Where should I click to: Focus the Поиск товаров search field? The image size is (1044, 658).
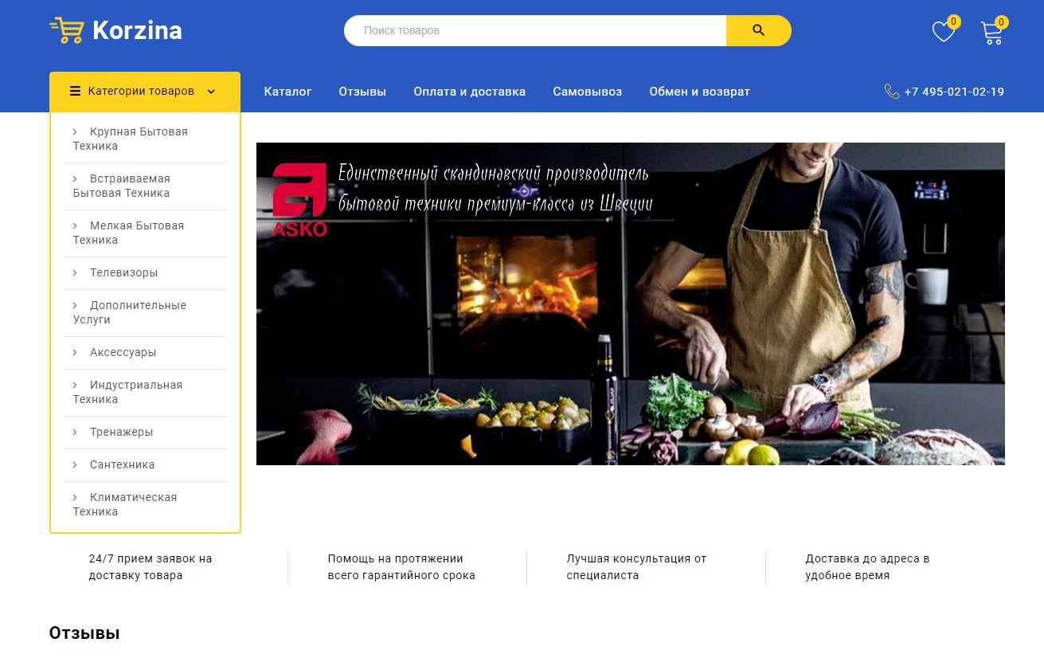pyautogui.click(x=535, y=30)
